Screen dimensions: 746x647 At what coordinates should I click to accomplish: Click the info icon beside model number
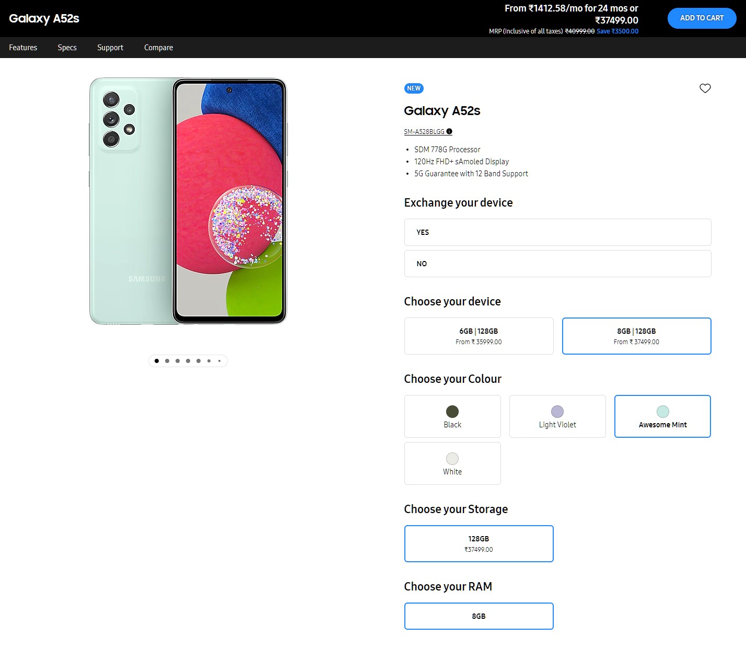[449, 131]
